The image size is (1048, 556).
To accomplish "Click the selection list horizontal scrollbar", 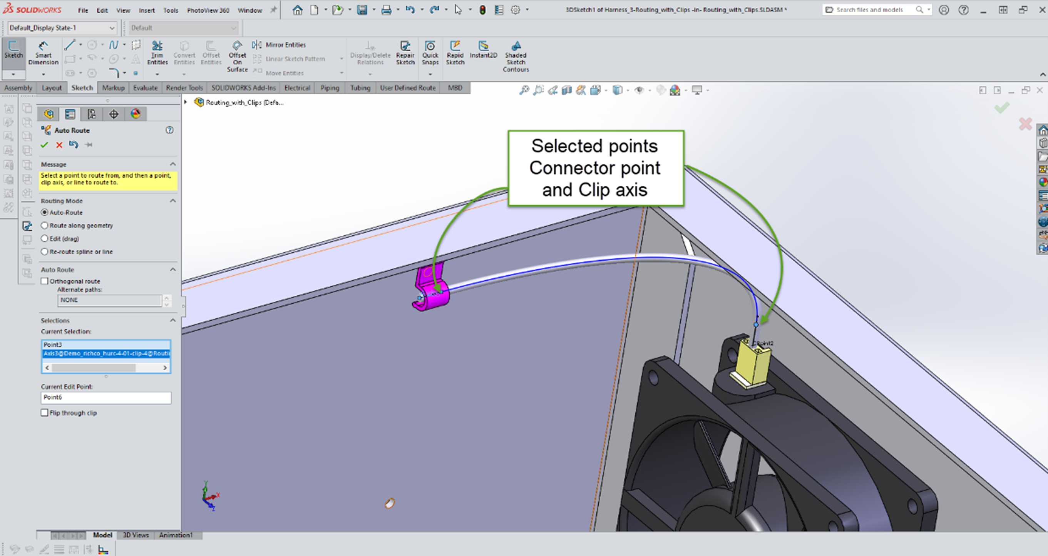I will [106, 368].
